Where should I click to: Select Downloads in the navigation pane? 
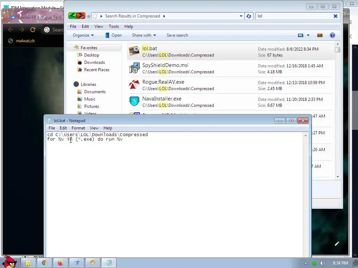tap(94, 62)
